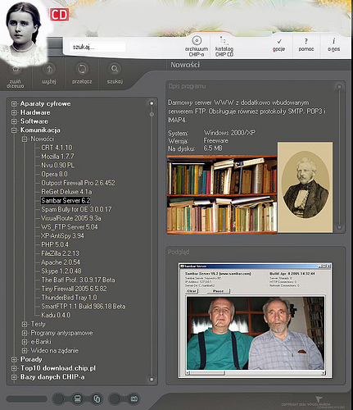Screen dimensions: 353x410
Task: Expand the Porady branch
Action: tap(14, 359)
